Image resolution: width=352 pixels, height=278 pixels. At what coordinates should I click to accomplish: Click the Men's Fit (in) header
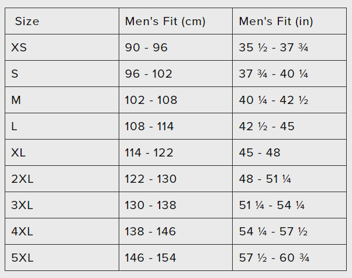pos(276,22)
